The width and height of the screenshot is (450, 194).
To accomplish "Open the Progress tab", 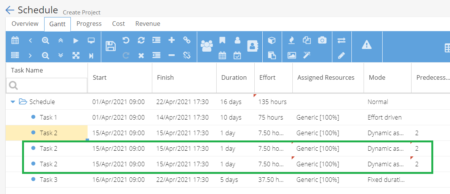I will pos(89,24).
